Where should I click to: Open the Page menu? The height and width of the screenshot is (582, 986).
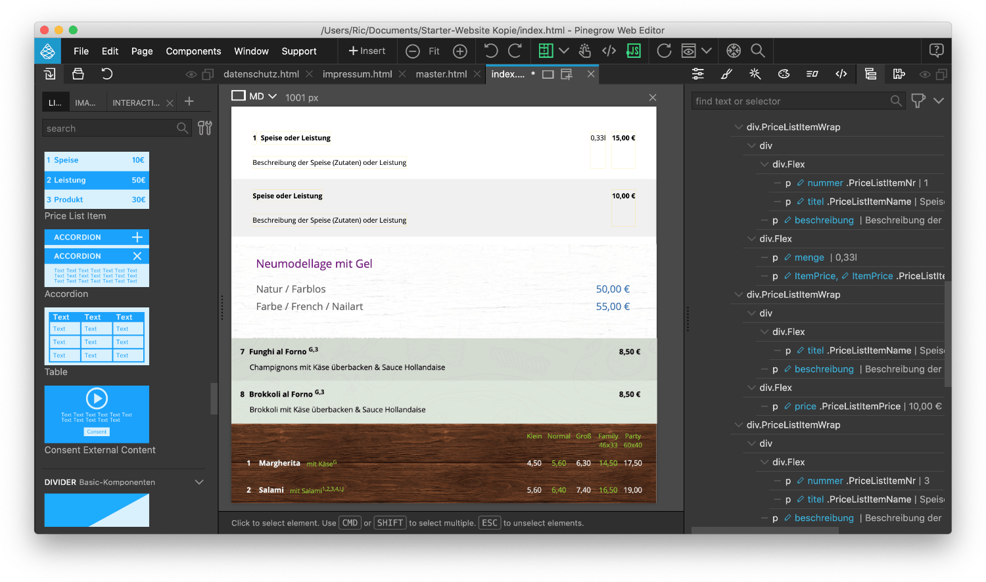click(x=142, y=51)
